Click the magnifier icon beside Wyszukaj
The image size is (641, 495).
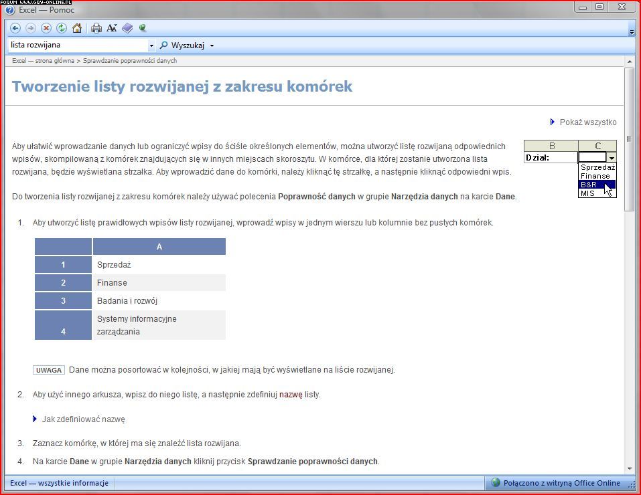pyautogui.click(x=163, y=45)
